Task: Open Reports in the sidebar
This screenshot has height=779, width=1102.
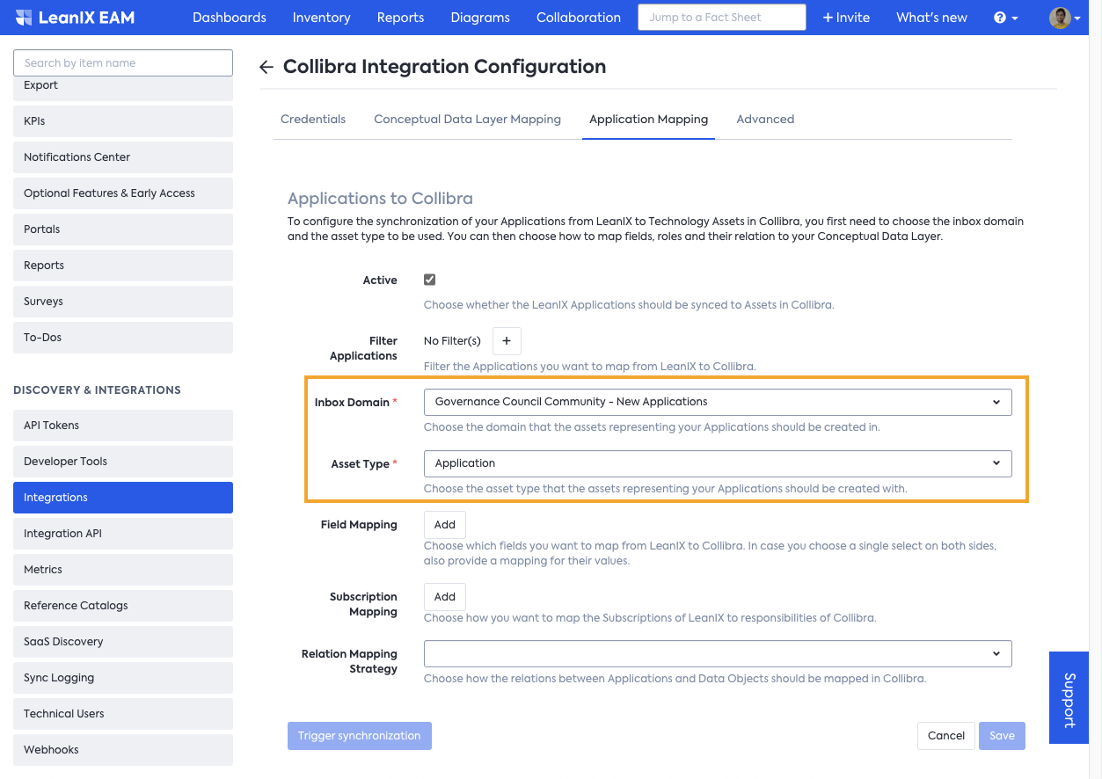Action: [x=123, y=266]
